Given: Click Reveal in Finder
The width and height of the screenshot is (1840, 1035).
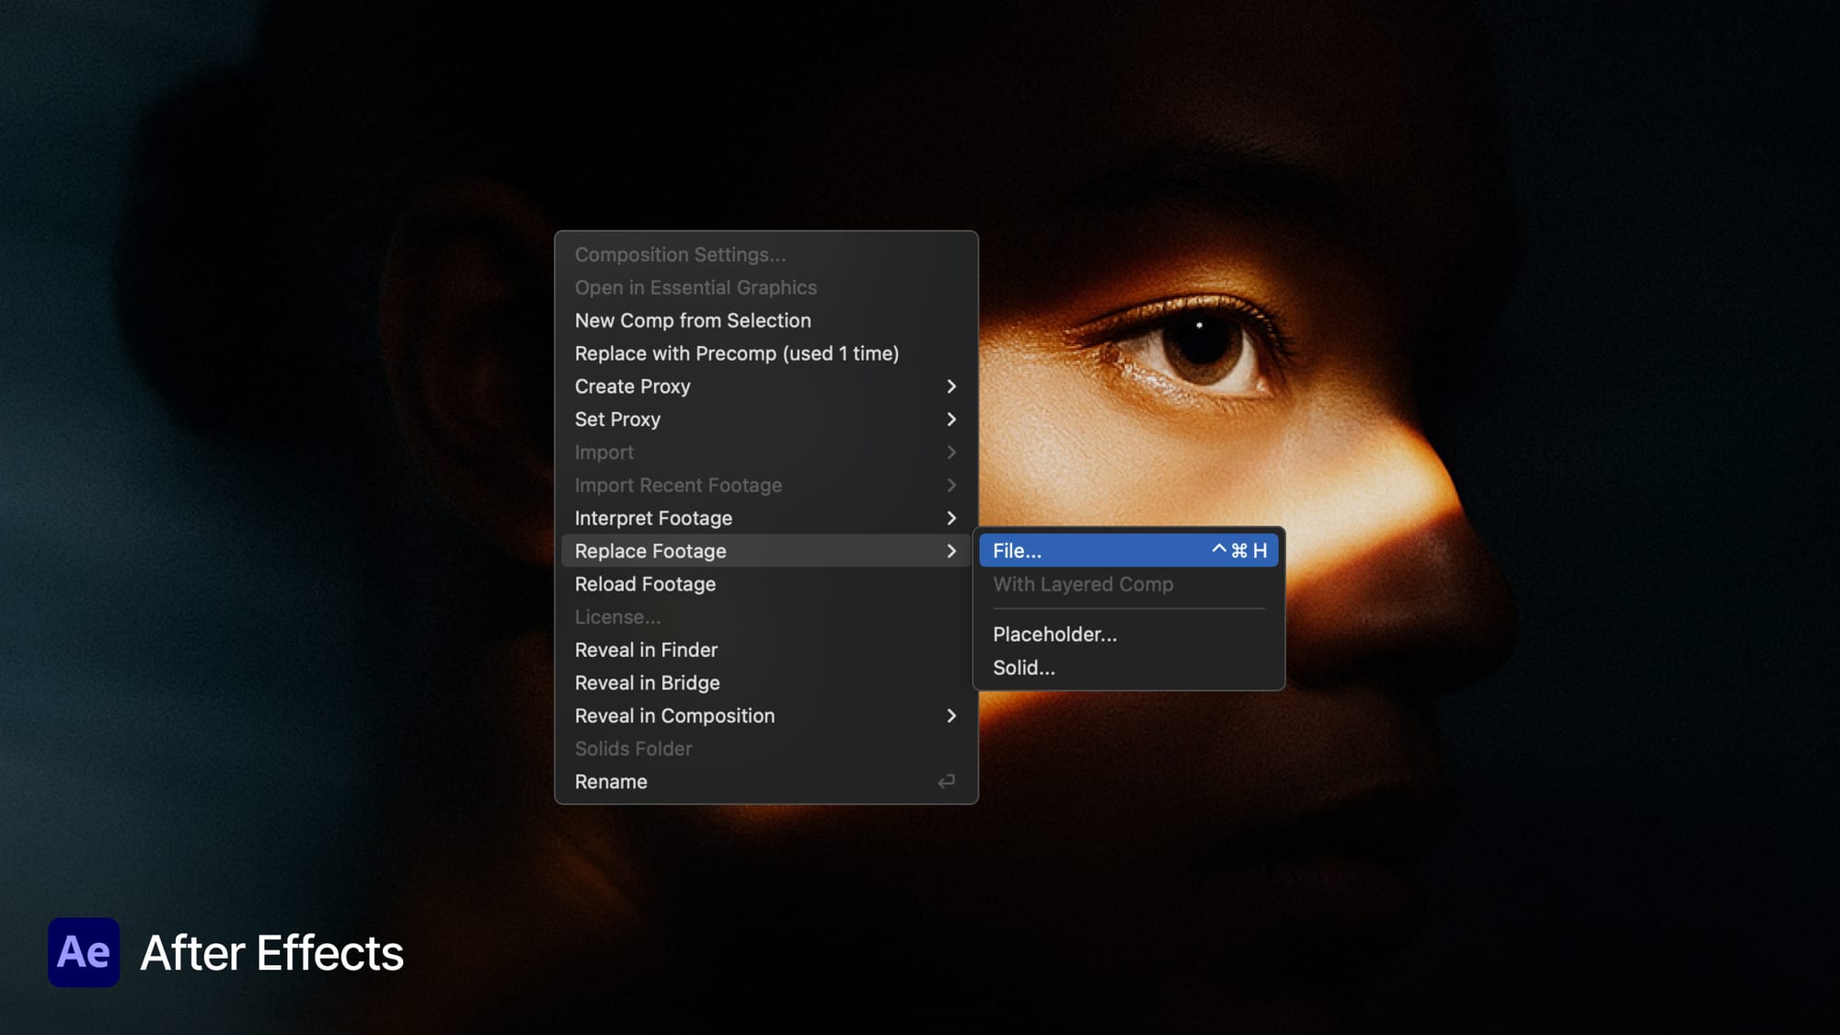Looking at the screenshot, I should click(x=646, y=650).
